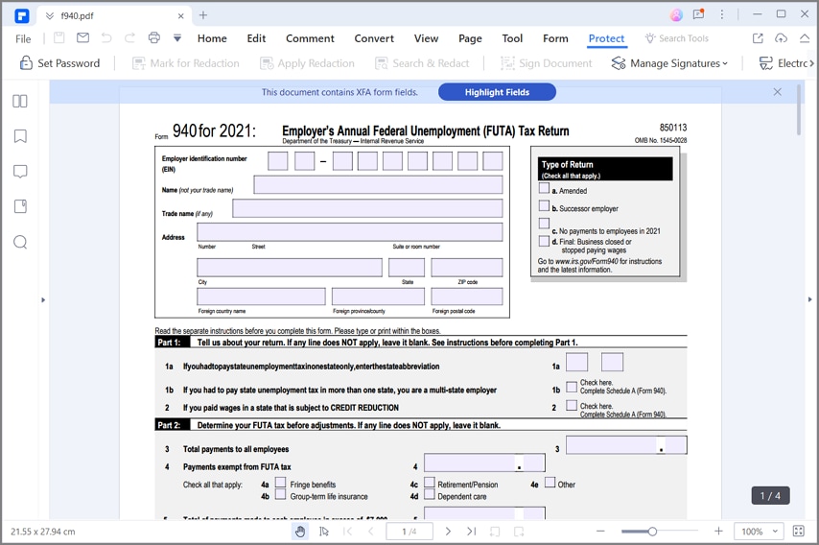Select the text selection cursor tool

tap(324, 532)
